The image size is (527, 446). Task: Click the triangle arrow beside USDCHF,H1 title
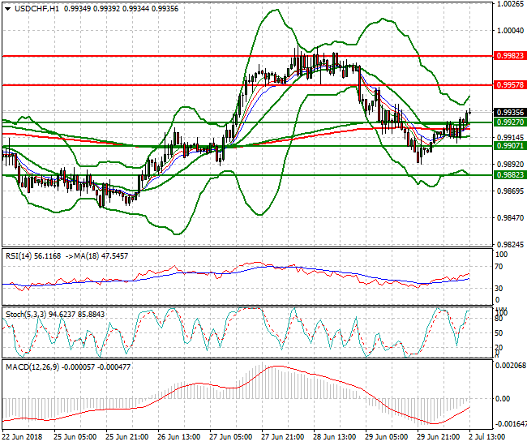7,9
